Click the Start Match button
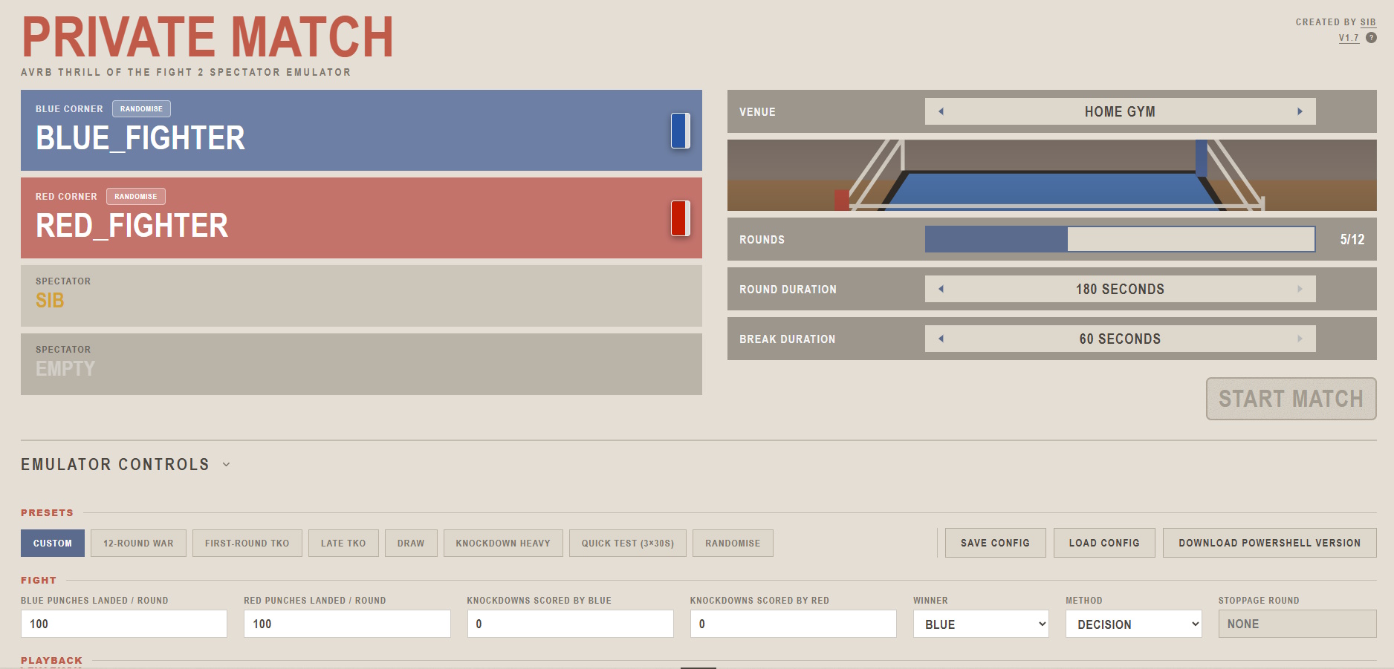This screenshot has height=669, width=1394. coord(1291,399)
